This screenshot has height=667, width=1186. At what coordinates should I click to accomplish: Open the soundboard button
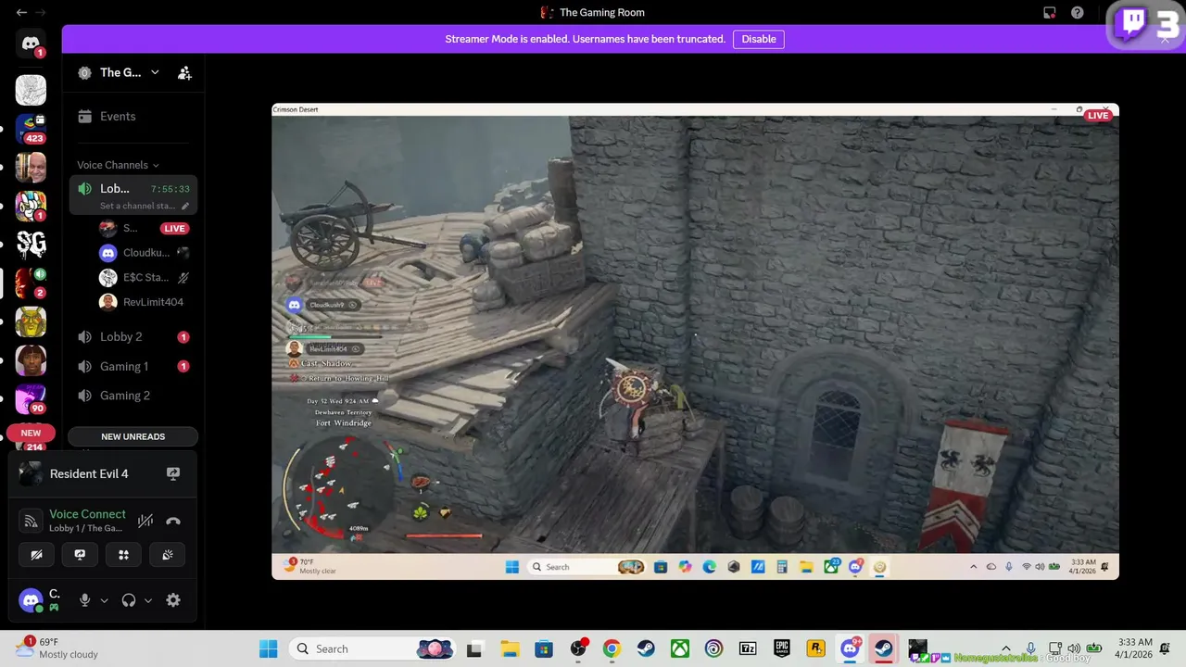click(x=168, y=555)
